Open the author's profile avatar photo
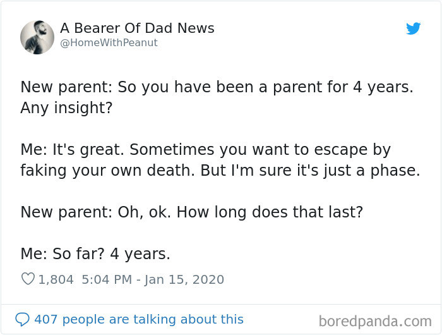This screenshot has height=335, width=442. pos(37,37)
